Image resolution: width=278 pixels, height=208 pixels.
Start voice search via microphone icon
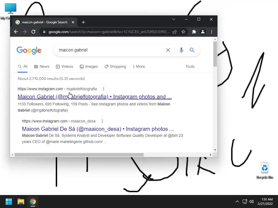(x=181, y=50)
